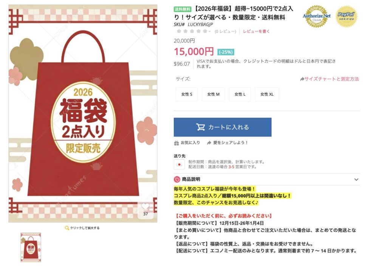Open the レビューを書く link

256,31
